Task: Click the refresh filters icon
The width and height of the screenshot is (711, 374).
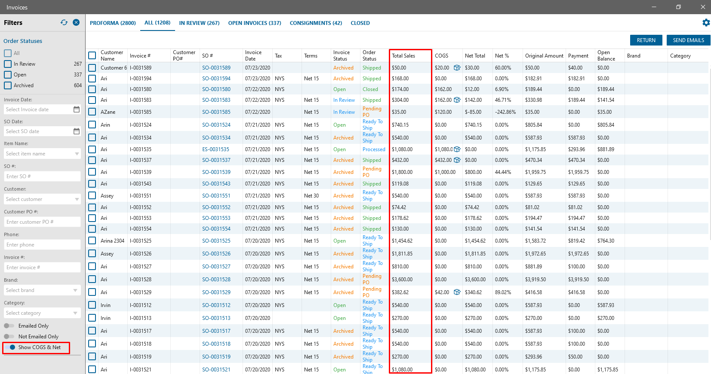Action: (64, 22)
